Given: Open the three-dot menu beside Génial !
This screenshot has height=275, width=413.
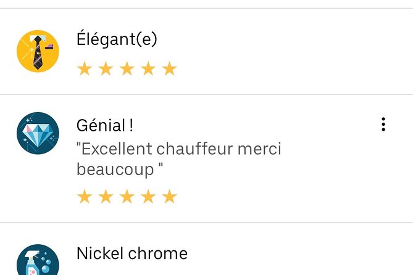Looking at the screenshot, I should (x=383, y=125).
